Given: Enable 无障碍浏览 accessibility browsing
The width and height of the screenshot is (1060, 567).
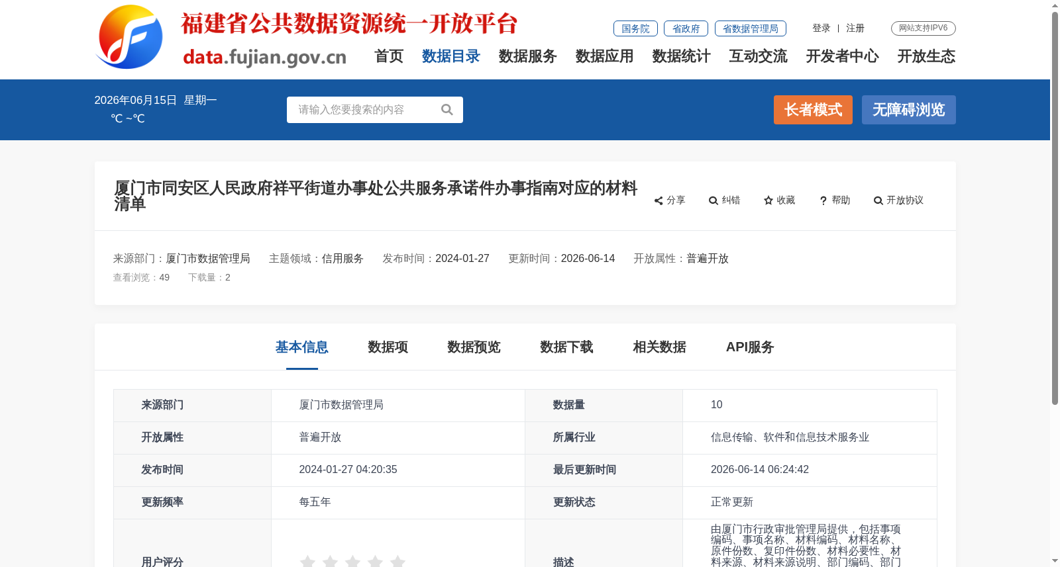Looking at the screenshot, I should [x=909, y=110].
